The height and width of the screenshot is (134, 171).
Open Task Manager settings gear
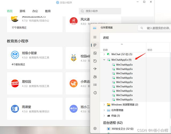click(x=95, y=128)
